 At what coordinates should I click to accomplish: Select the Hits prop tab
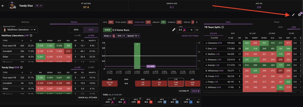108,22
